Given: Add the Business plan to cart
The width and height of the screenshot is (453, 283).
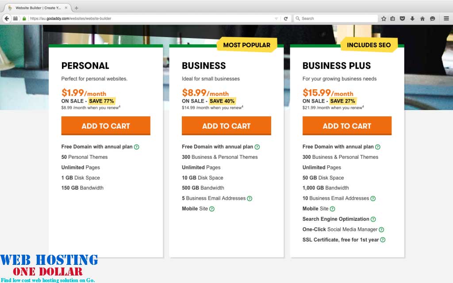Looking at the screenshot, I should pos(226,126).
